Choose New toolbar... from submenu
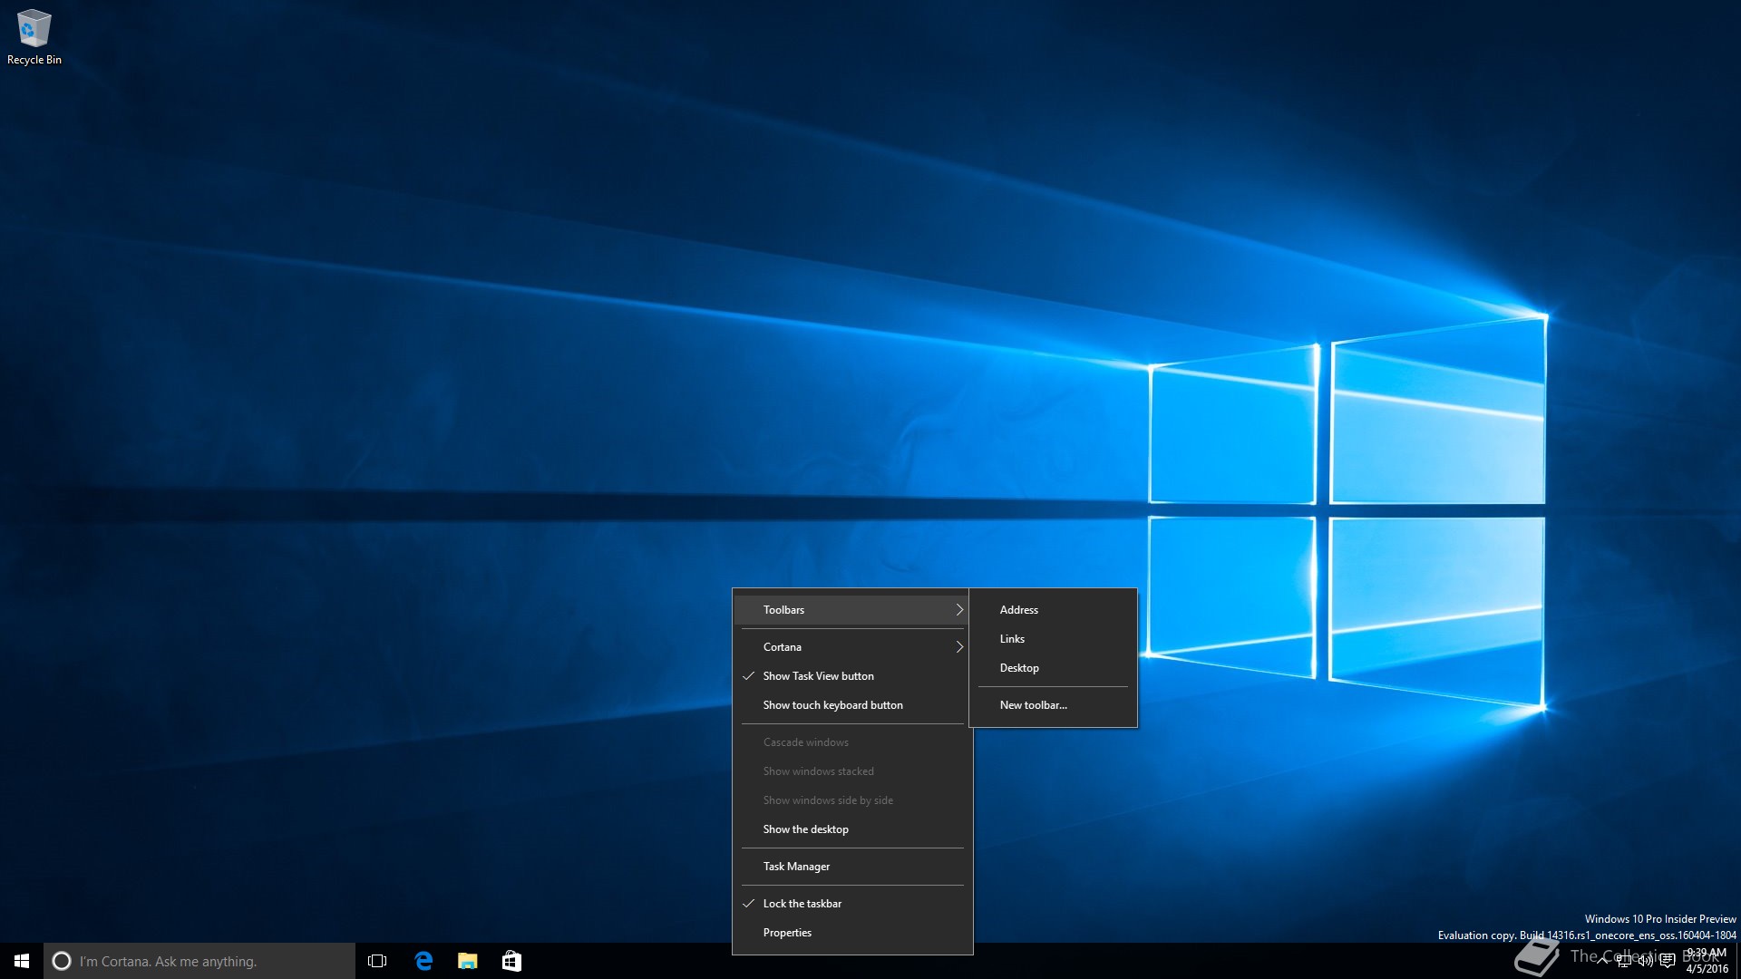Viewport: 1741px width, 979px height. tap(1053, 705)
